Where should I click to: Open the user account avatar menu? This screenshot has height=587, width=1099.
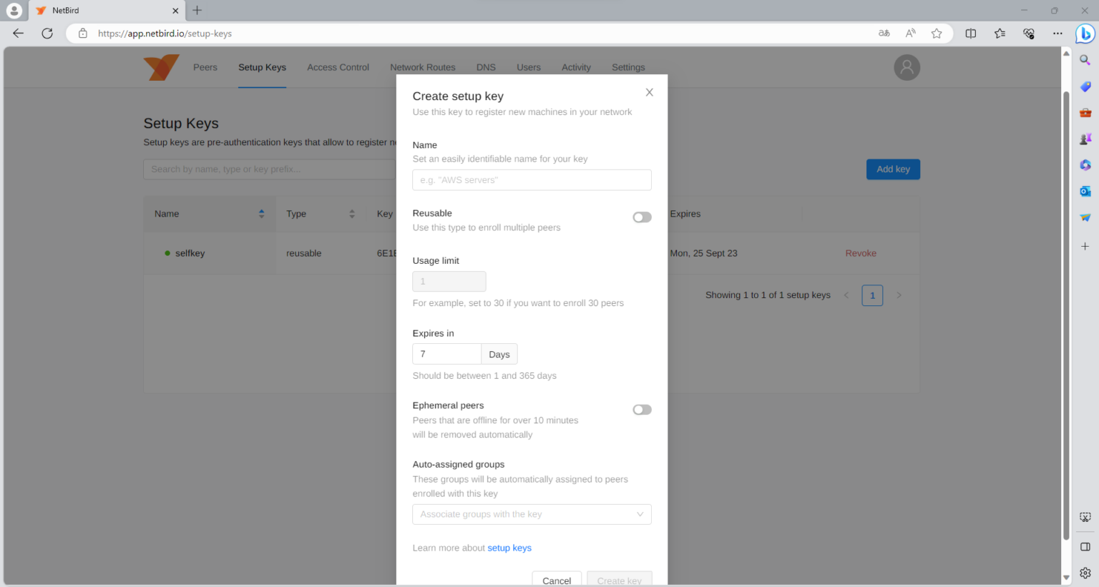(x=907, y=67)
